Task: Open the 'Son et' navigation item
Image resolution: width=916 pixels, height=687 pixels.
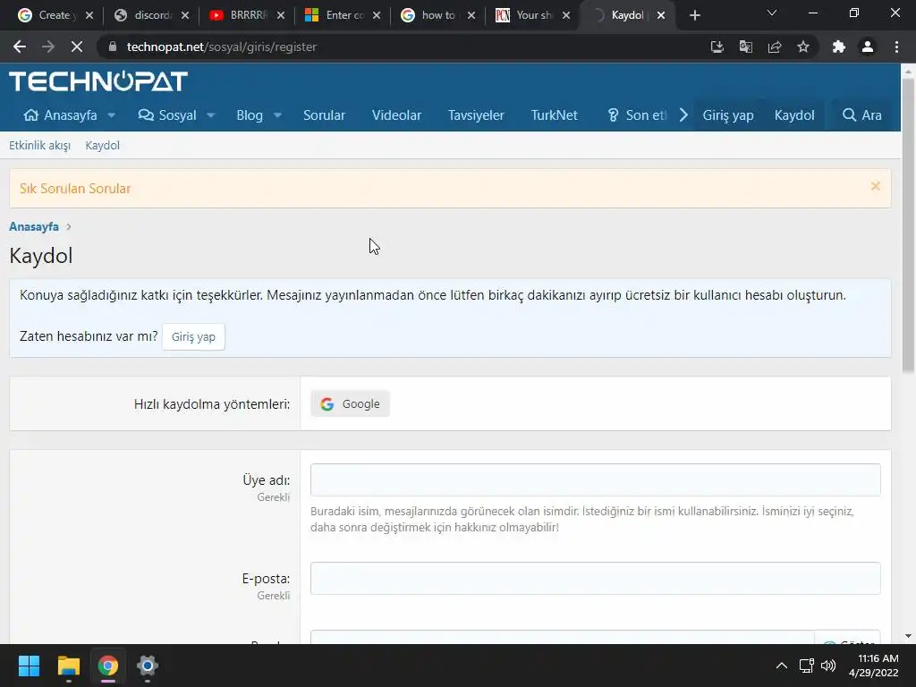Action: tap(637, 115)
